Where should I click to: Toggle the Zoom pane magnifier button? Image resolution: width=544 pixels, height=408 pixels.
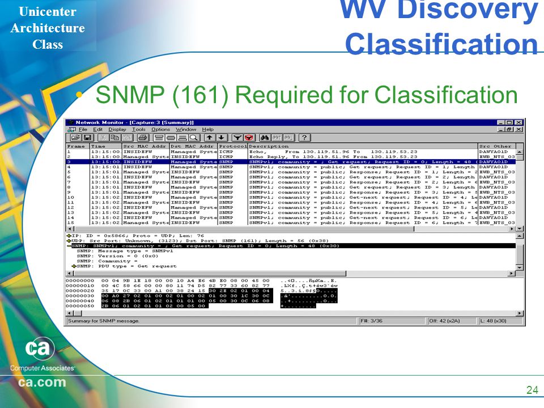[x=194, y=138]
